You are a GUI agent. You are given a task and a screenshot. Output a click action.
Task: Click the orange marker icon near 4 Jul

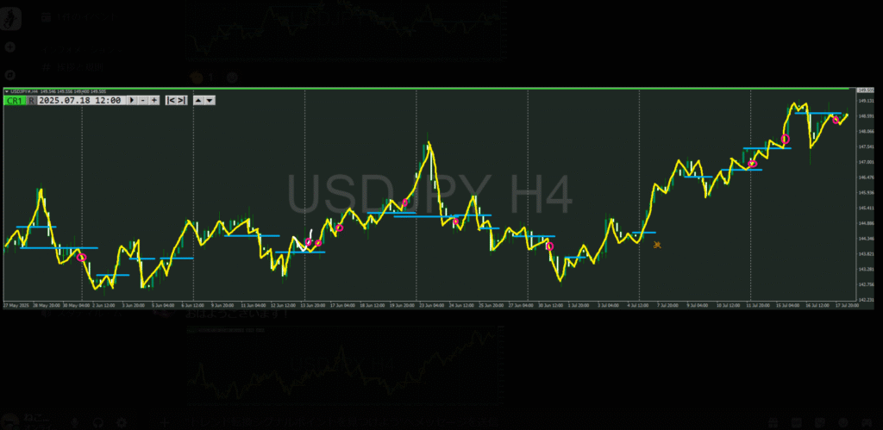(656, 244)
